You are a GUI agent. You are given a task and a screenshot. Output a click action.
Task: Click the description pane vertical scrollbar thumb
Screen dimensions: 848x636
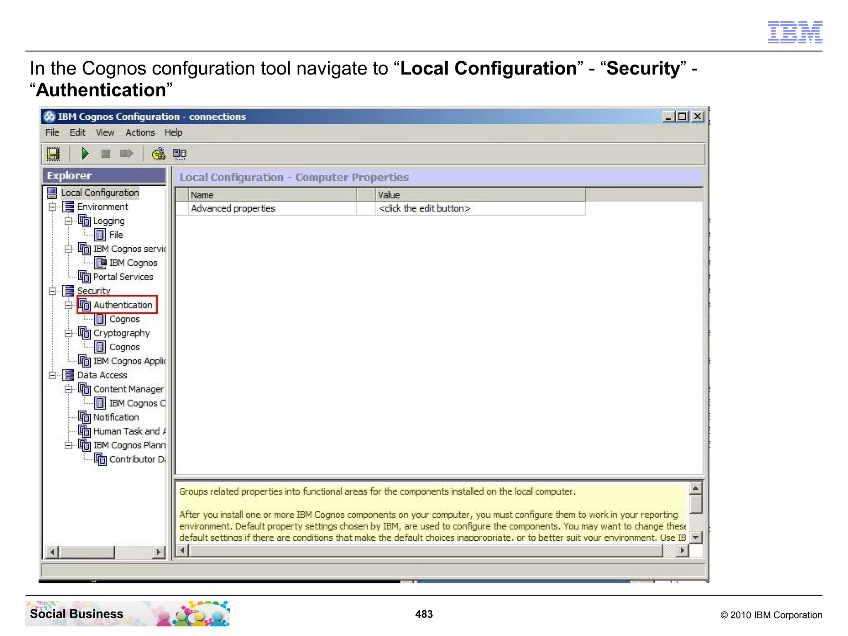coord(696,504)
